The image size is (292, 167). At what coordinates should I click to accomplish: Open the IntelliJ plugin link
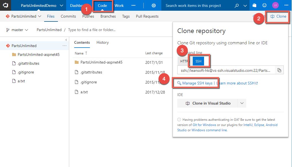click(248, 125)
